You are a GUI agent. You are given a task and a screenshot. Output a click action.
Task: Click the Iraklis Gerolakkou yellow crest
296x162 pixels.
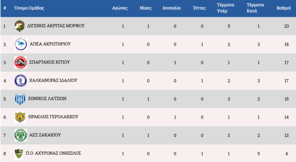(x=20, y=117)
